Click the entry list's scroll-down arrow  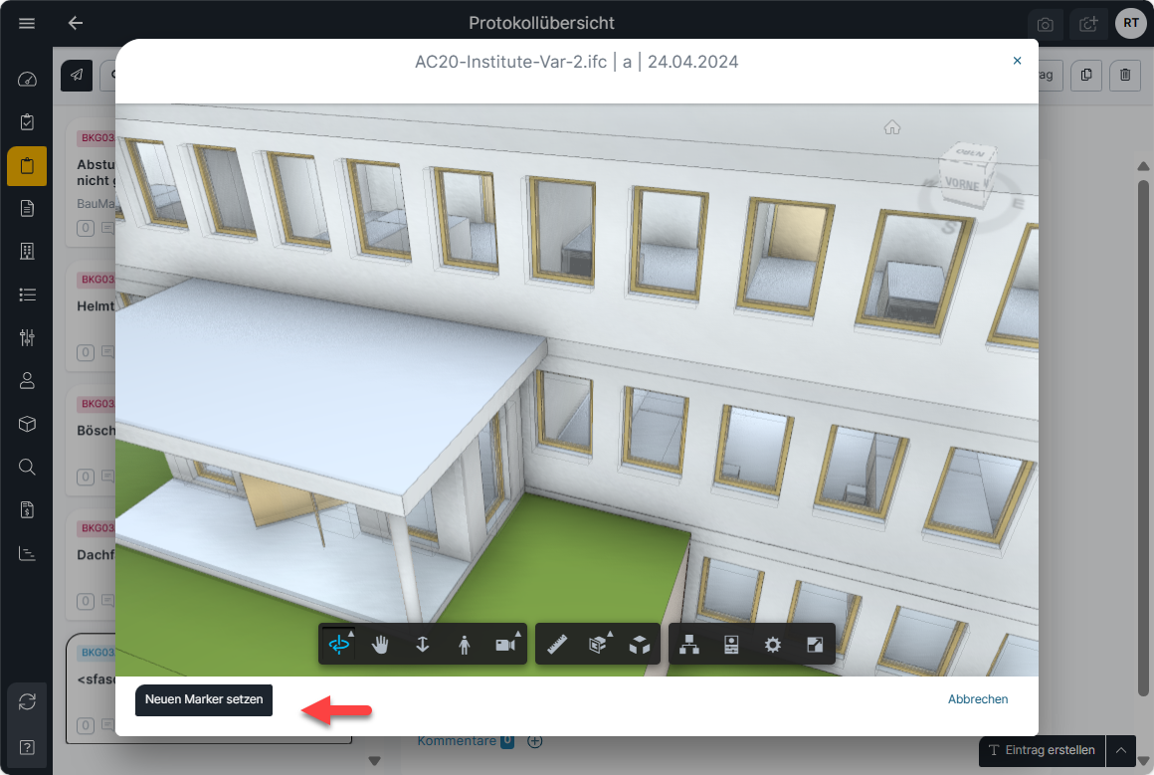click(x=375, y=761)
